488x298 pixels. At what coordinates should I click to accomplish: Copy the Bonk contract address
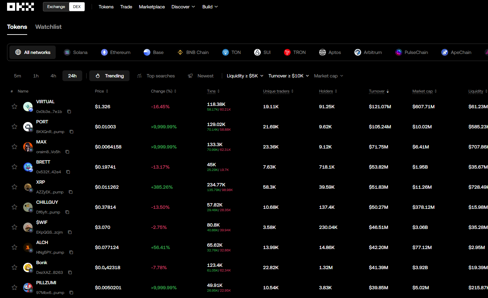70,273
